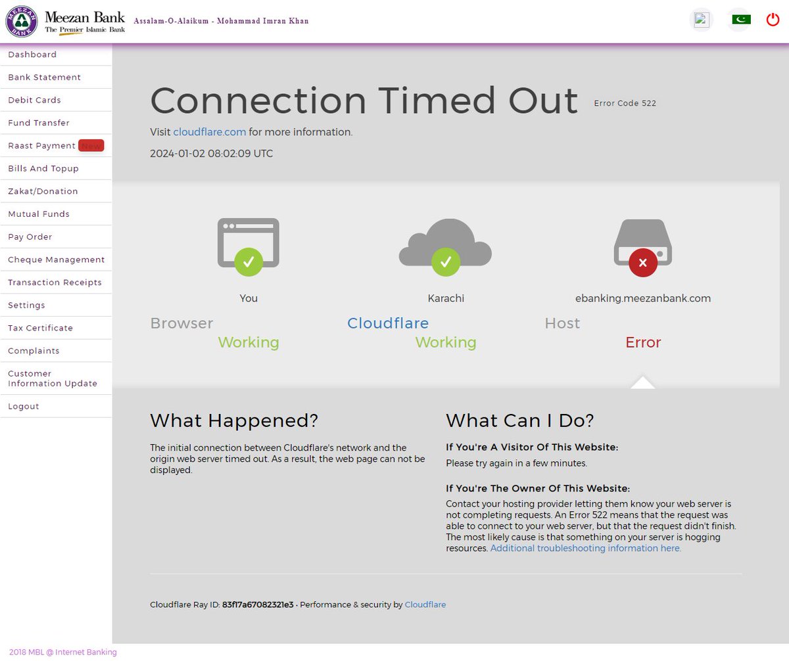The width and height of the screenshot is (789, 661).
Task: Click the Cloudflare link in footer
Action: click(425, 604)
